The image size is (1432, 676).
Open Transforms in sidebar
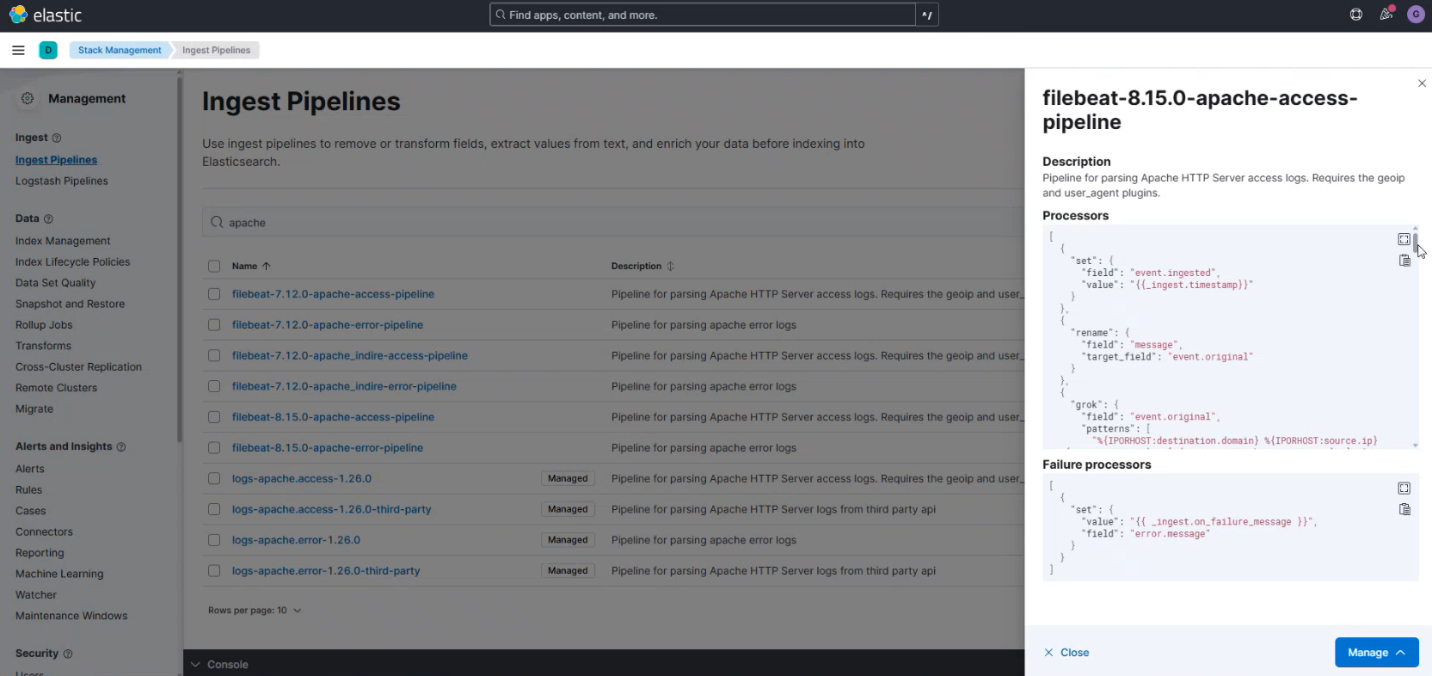(43, 346)
